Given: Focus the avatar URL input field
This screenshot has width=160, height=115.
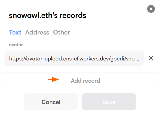Looking at the screenshot, I should click(x=74, y=58).
